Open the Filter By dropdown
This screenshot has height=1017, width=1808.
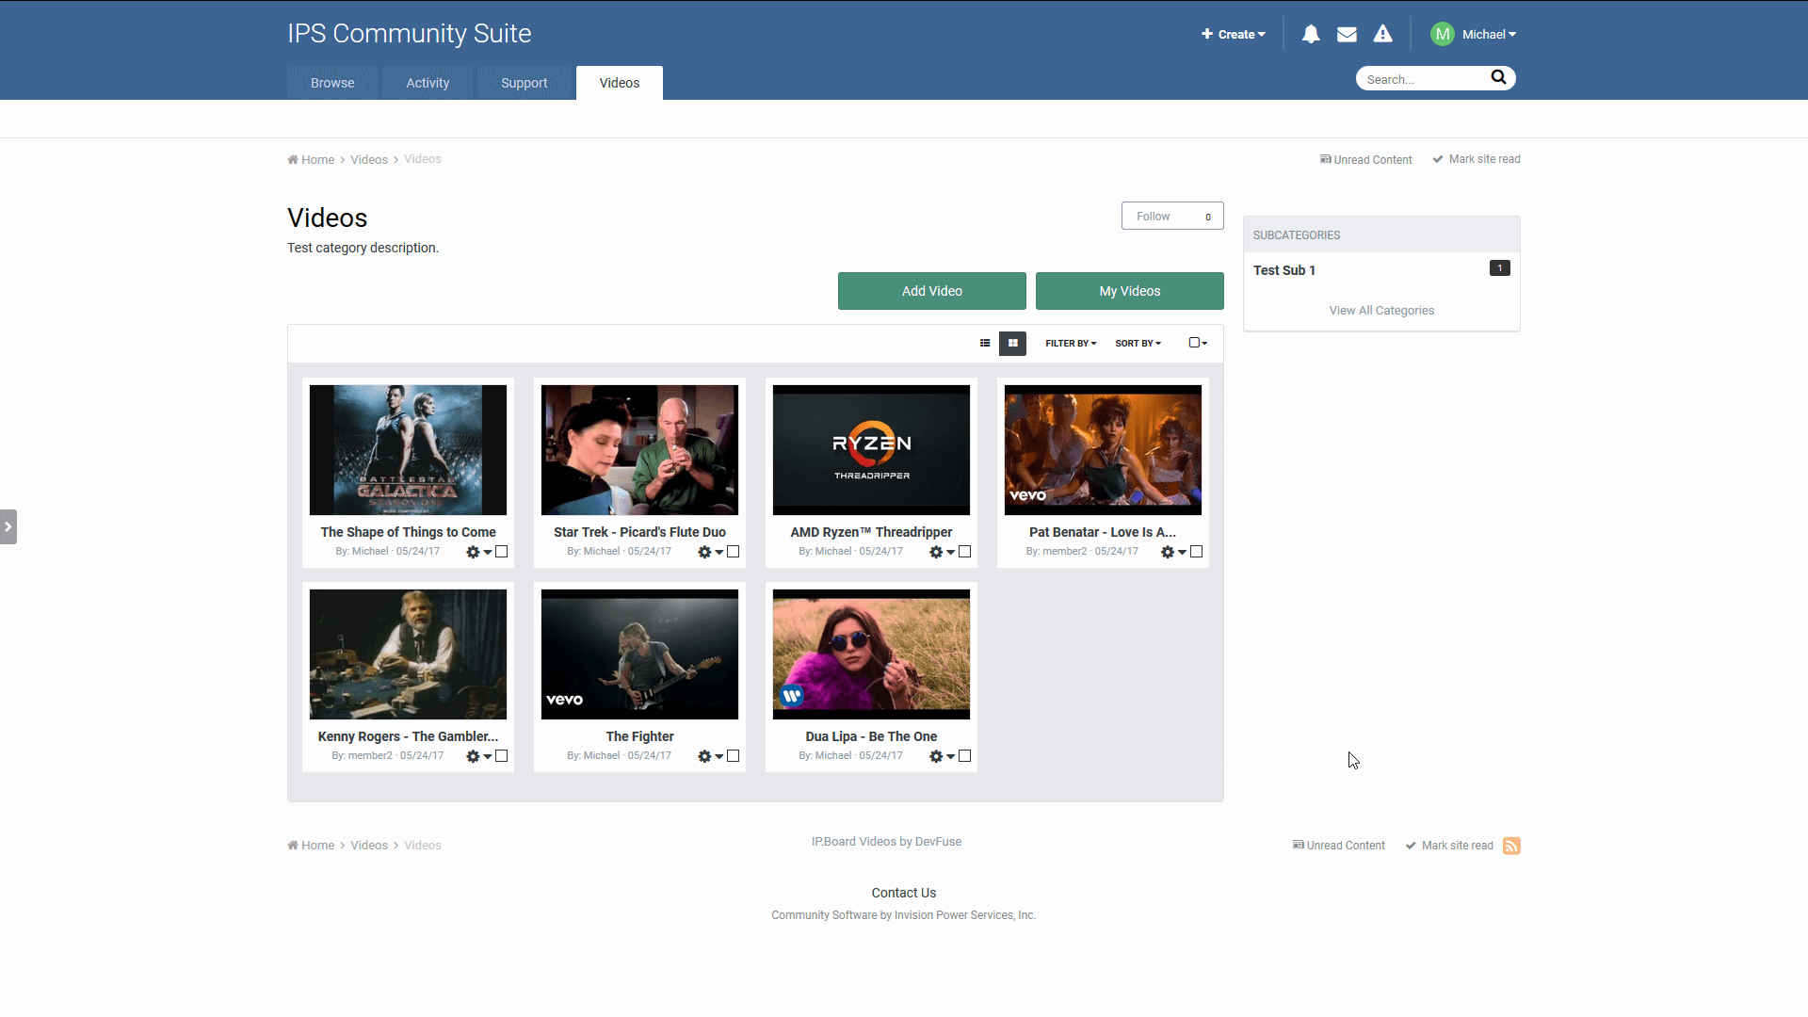[x=1071, y=343]
